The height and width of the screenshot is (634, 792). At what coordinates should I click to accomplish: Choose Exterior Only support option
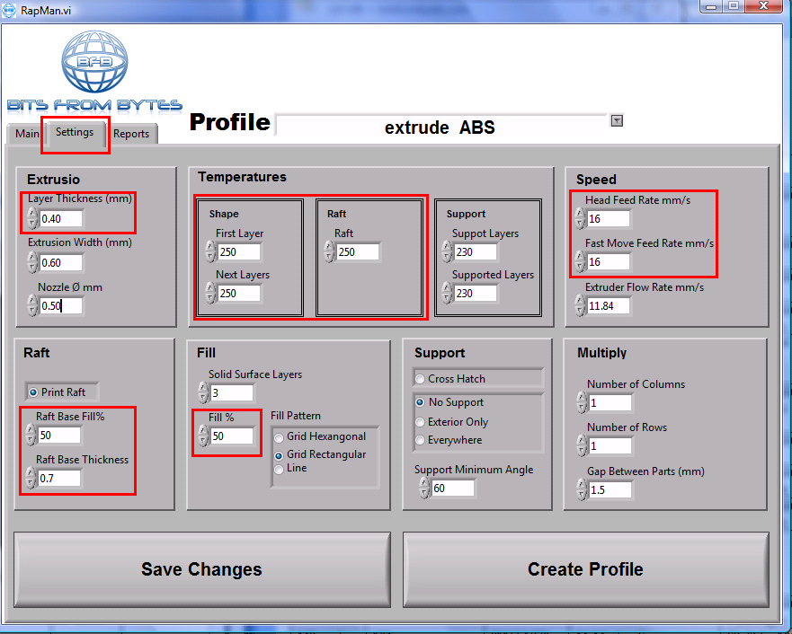[x=420, y=422]
